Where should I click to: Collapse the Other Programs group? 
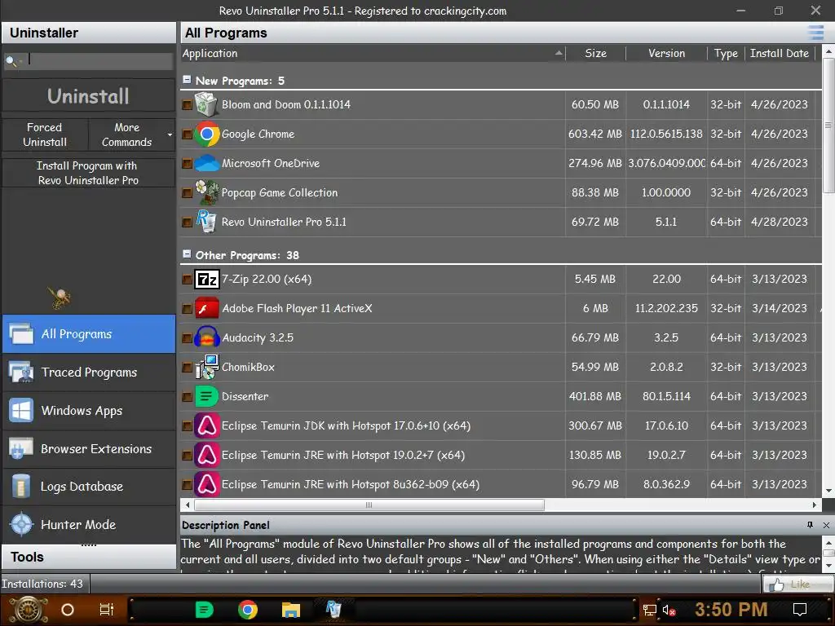pos(187,254)
